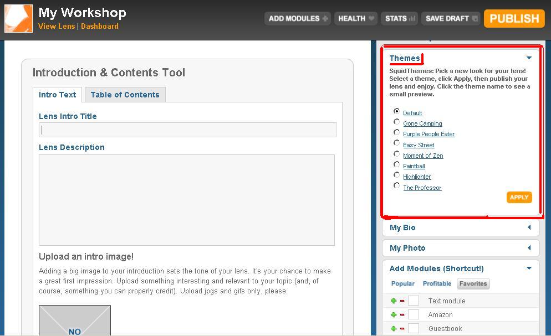The height and width of the screenshot is (336, 551).
Task: Preview the Easy Street theme link
Action: [x=419, y=145]
